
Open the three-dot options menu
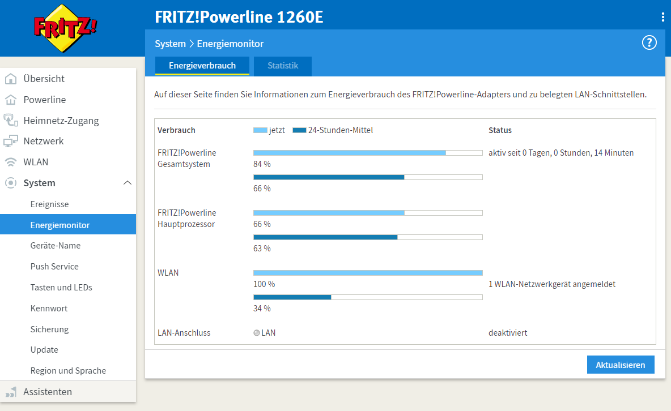662,17
